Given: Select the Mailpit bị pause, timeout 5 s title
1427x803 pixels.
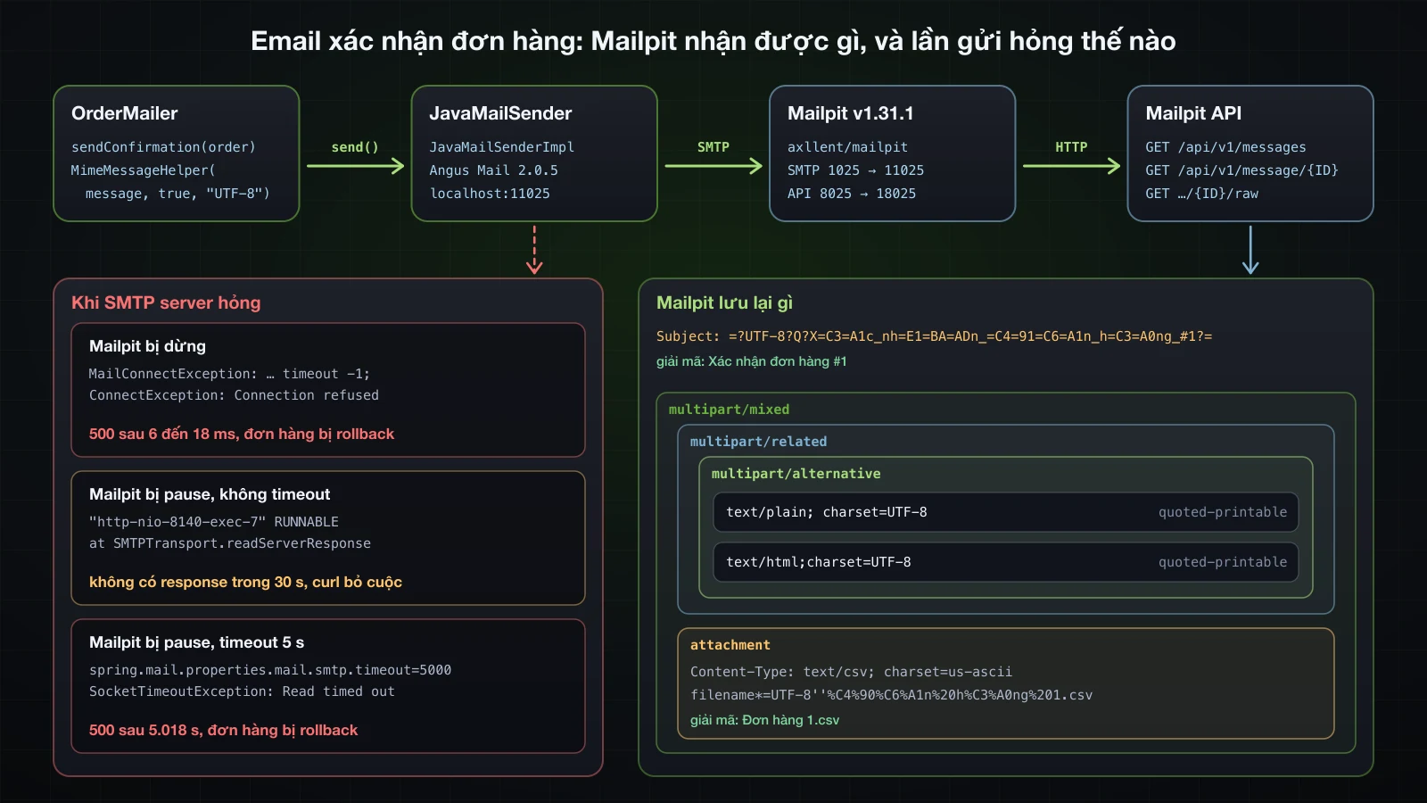Looking at the screenshot, I should click(196, 642).
